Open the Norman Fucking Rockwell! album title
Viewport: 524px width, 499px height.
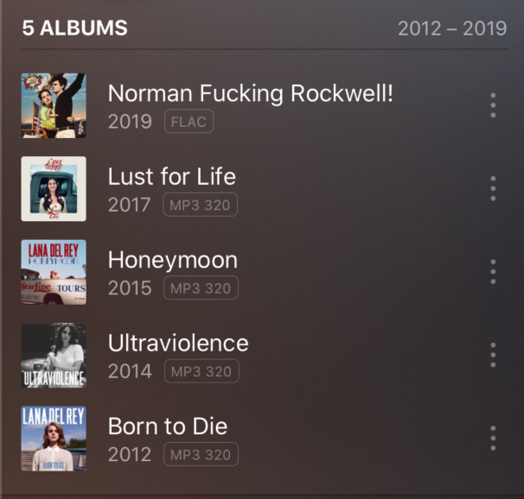tap(250, 93)
